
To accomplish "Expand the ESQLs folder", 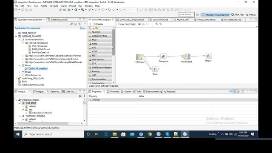I will [20, 72].
